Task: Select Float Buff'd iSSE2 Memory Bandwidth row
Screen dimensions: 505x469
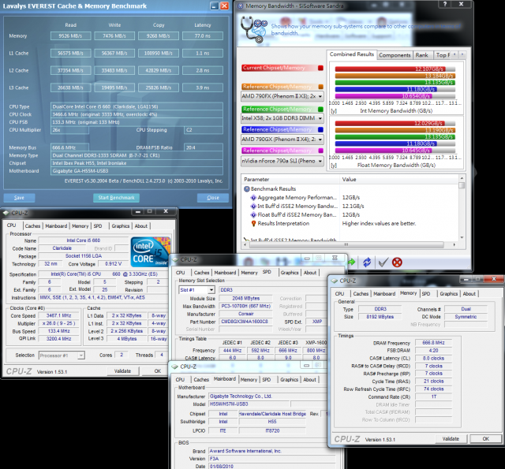Action: [350, 215]
